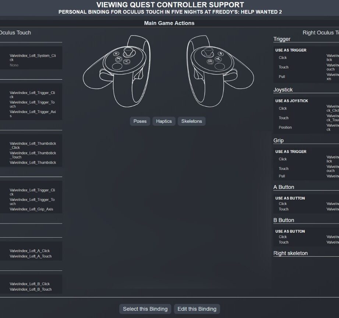Image resolution: width=339 pixels, height=318 pixels.
Task: Select ValveIndex_Left_A_Click binding
Action: (29, 250)
